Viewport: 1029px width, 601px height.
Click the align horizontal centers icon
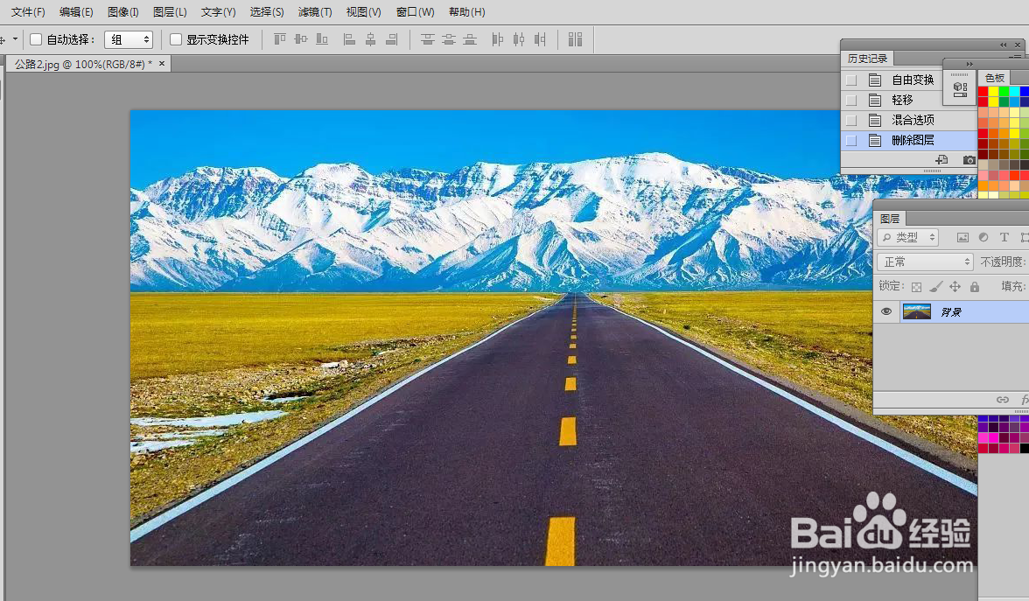[371, 39]
